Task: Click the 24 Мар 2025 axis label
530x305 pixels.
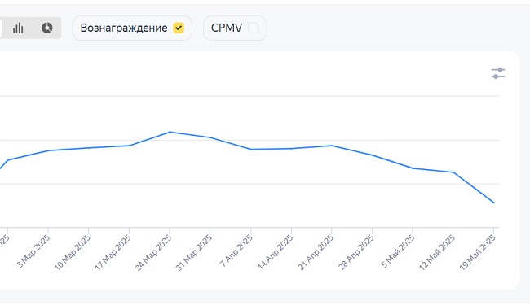Action: [153, 252]
